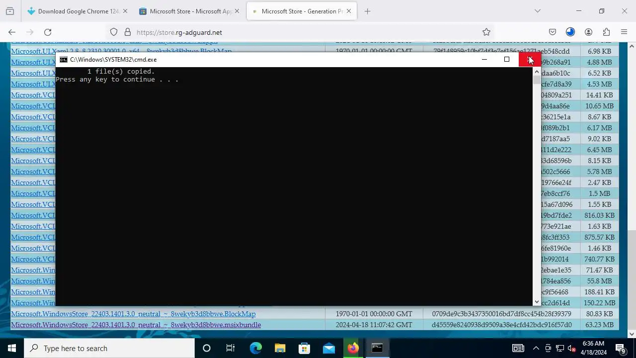Click the Type here to search box
The width and height of the screenshot is (636, 358).
(x=109, y=348)
